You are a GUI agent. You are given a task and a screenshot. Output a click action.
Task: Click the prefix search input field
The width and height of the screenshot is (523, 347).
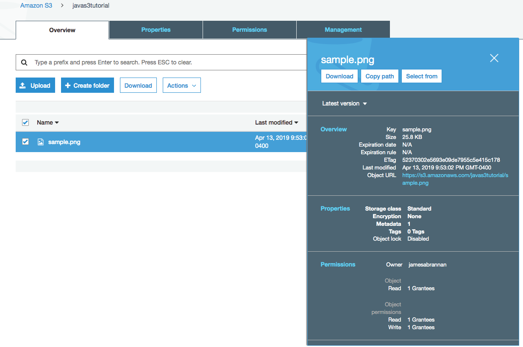165,62
